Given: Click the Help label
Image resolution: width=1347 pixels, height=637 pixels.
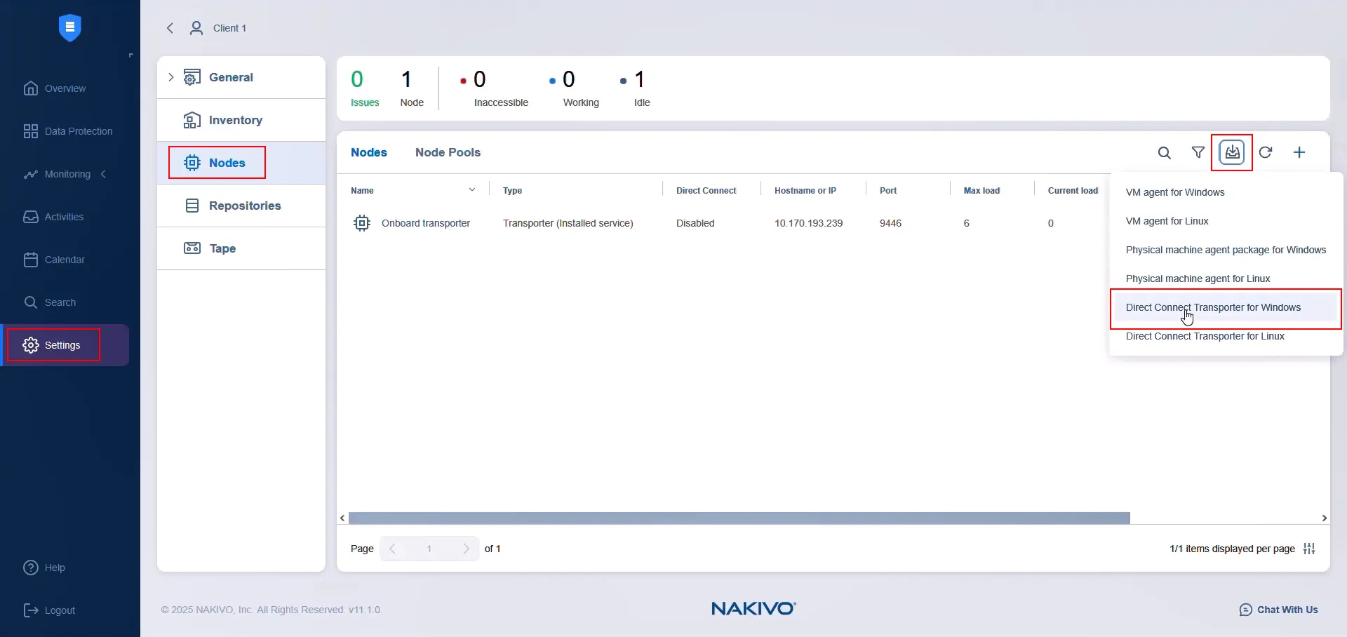Looking at the screenshot, I should [x=55, y=568].
